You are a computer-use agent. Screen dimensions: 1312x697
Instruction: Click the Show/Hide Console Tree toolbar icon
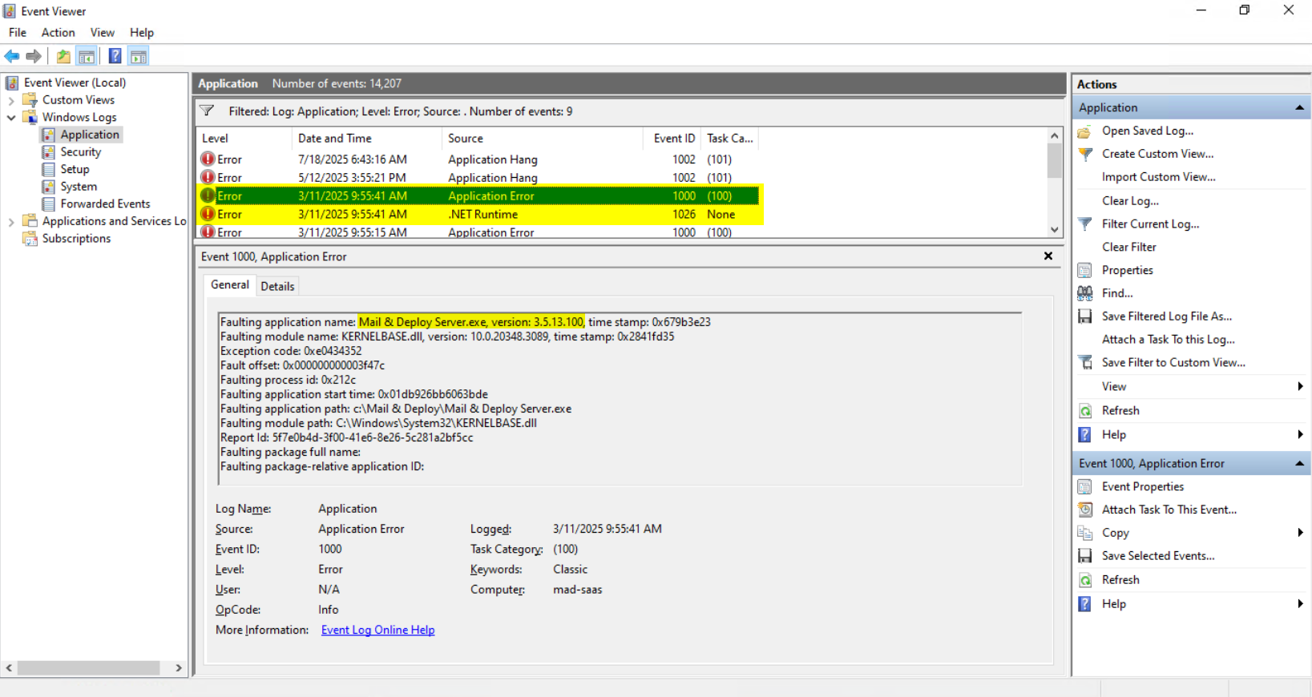[87, 56]
